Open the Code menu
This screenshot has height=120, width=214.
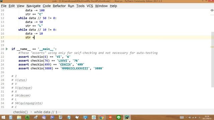point(46,6)
